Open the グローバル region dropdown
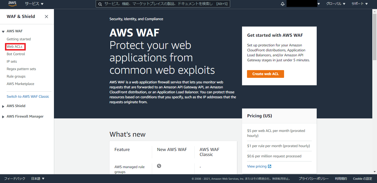377x183 pixels. pyautogui.click(x=336, y=4)
